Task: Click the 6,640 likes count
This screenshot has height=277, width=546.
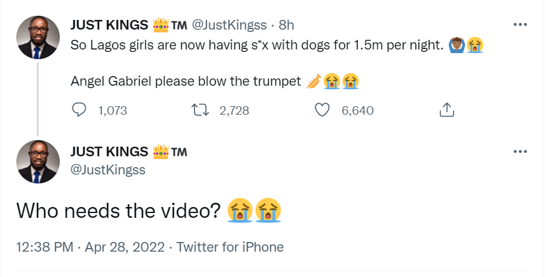Action: pos(358,110)
